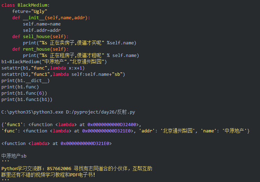Viewport: 260px width, 182px height.
Task: Click the b1=BlackMedium instantiation line
Action: (54, 62)
